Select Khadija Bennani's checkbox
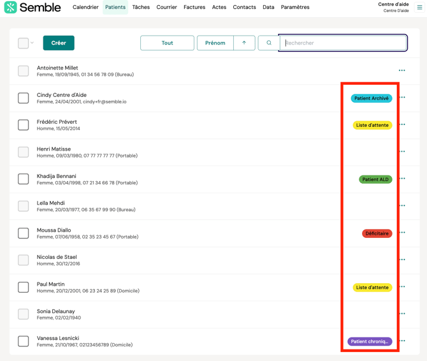The width and height of the screenshot is (427, 361). 24,179
